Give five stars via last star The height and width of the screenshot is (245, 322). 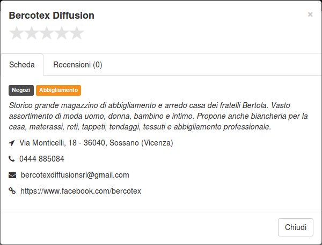(77, 33)
